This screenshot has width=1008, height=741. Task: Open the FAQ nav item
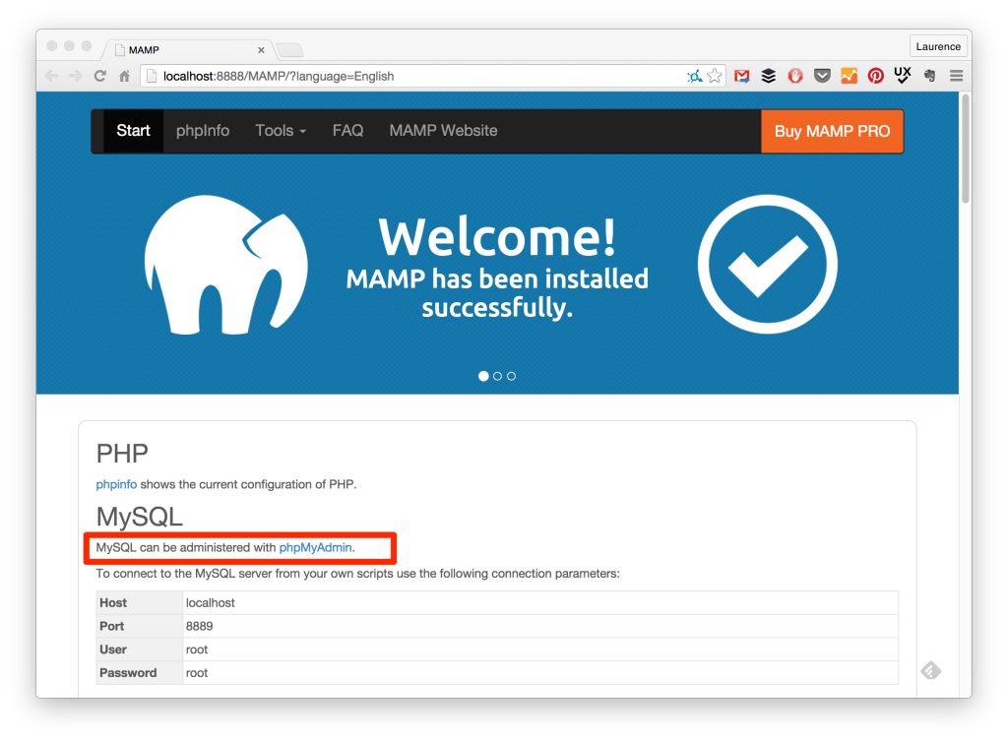point(347,131)
